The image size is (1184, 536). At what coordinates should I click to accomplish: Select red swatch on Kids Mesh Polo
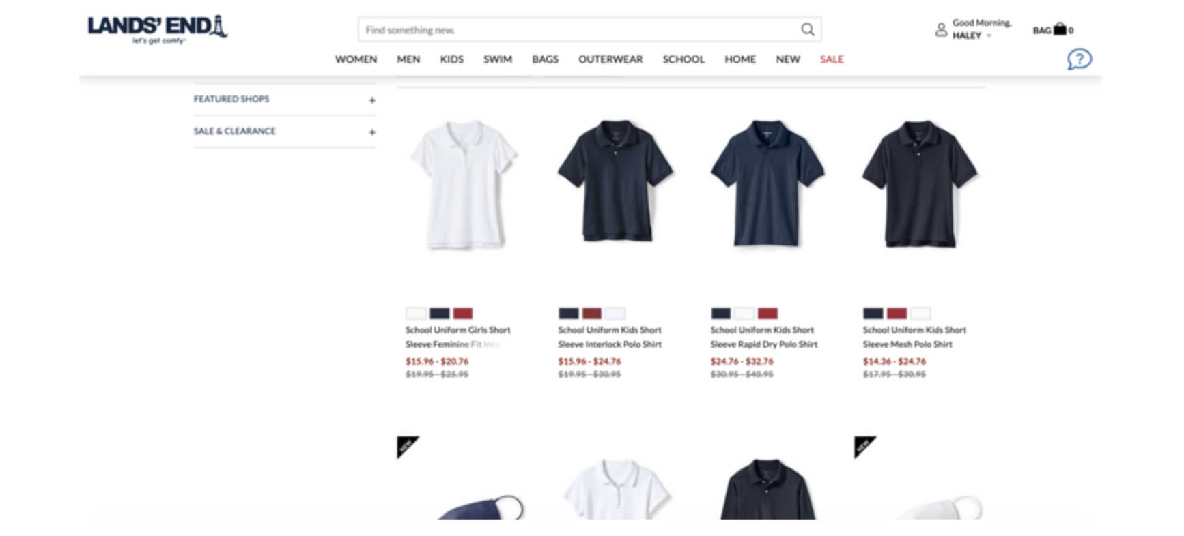tap(897, 313)
